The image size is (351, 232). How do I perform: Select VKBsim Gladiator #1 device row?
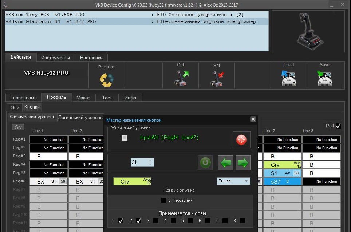click(137, 22)
